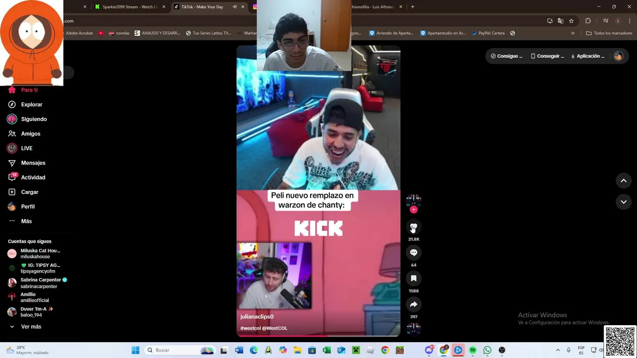The height and width of the screenshot is (358, 637).
Task: Open Arriendo de Aparta... bookmark
Action: click(391, 33)
